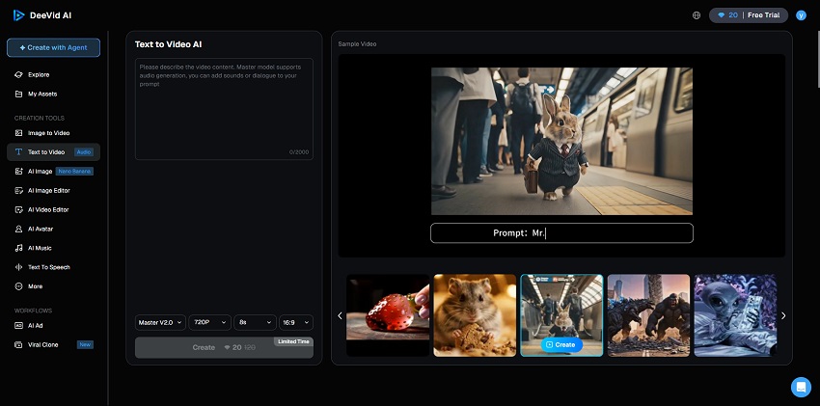This screenshot has height=406, width=820.
Task: Click the More ellipsis icon
Action: (19, 286)
